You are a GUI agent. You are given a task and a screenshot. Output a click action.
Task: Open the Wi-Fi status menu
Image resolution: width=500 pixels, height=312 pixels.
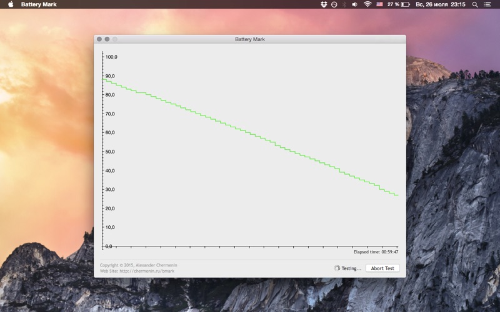point(367,4)
